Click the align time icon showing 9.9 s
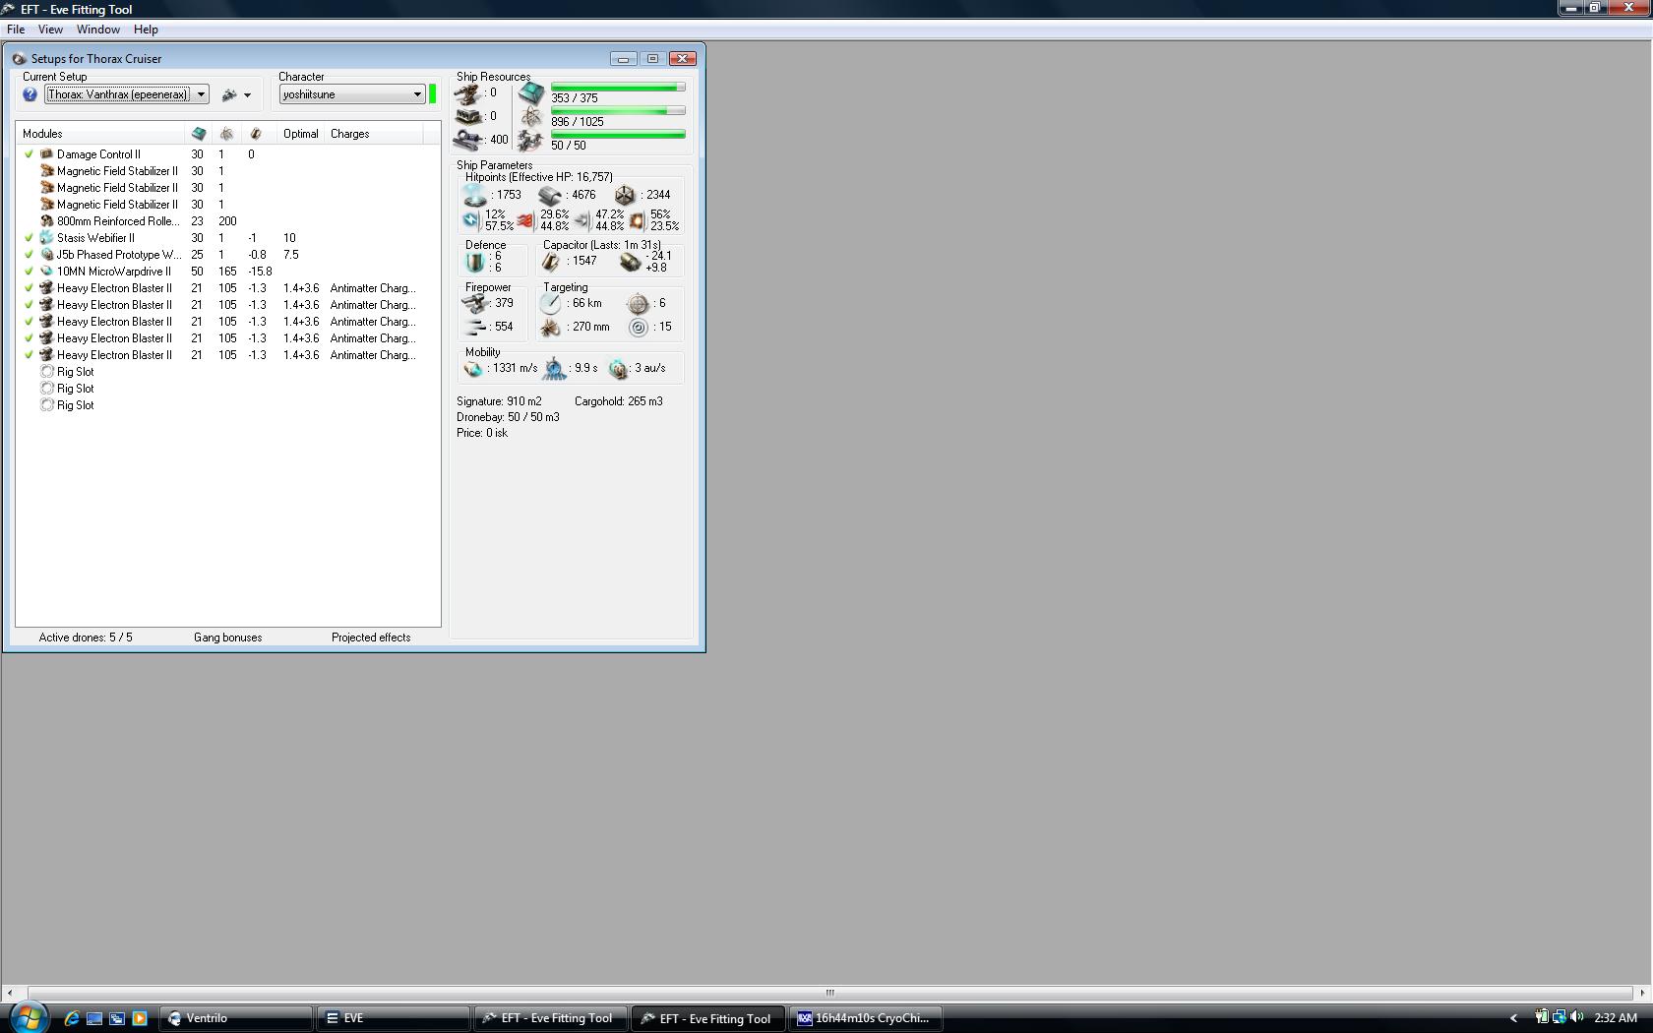 (x=555, y=369)
